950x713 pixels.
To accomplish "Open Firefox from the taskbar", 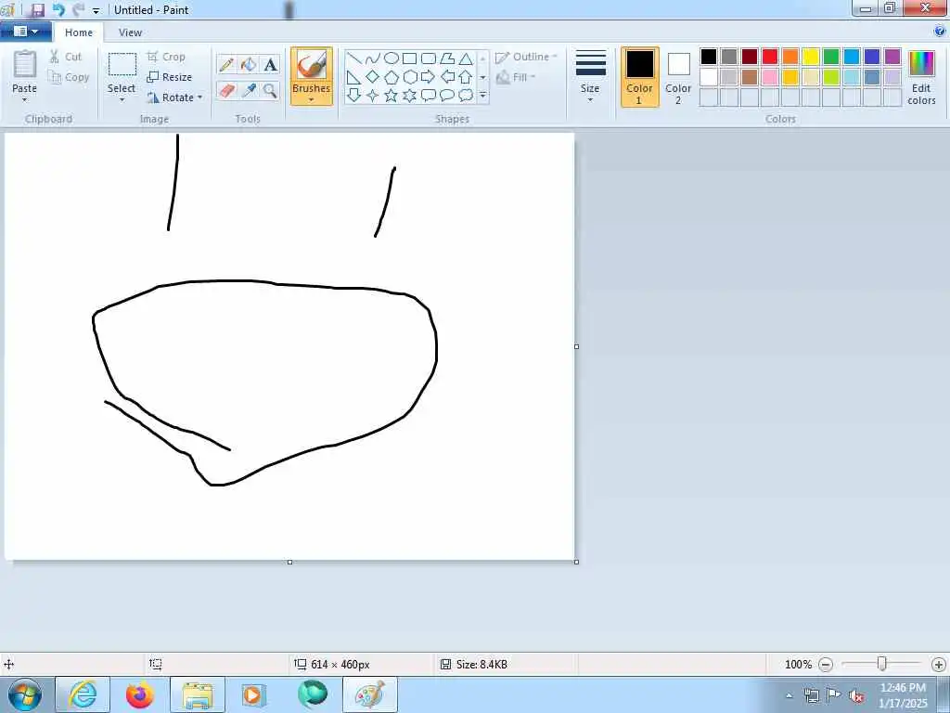I will (x=140, y=694).
